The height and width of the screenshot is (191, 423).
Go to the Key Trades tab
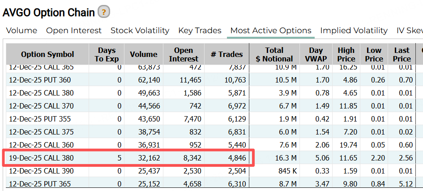click(200, 30)
